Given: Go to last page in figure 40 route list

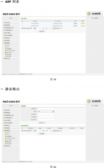Looking at the screenshot, I should coord(50,131).
